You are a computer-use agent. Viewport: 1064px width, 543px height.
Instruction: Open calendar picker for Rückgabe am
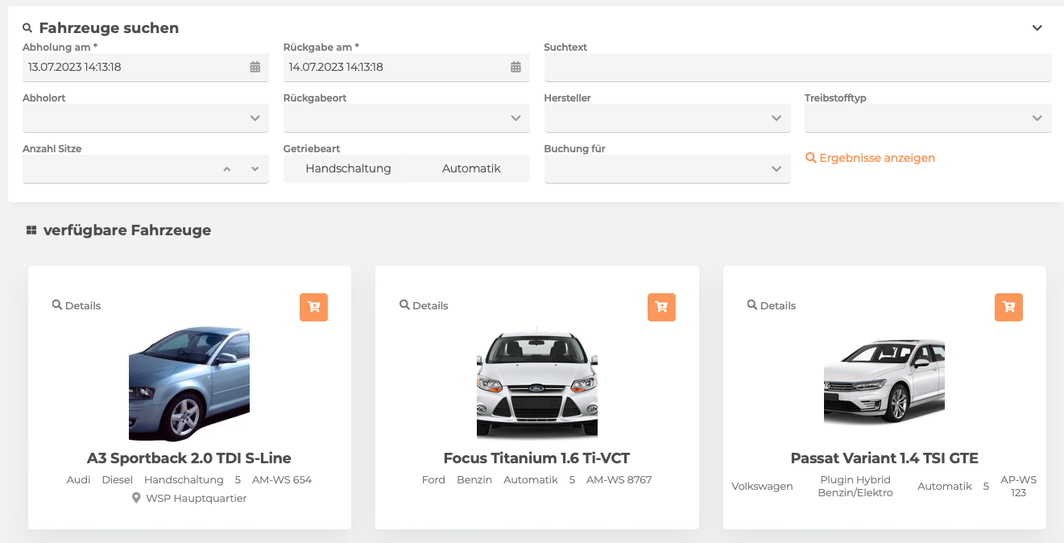516,67
